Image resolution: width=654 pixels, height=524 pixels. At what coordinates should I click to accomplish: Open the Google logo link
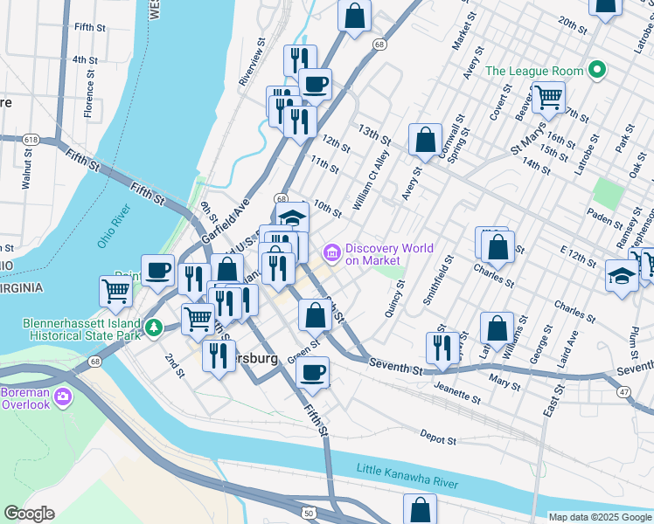(29, 514)
